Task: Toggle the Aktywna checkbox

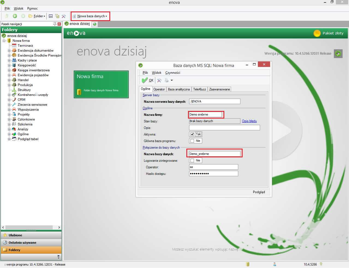Action: pyautogui.click(x=192, y=134)
